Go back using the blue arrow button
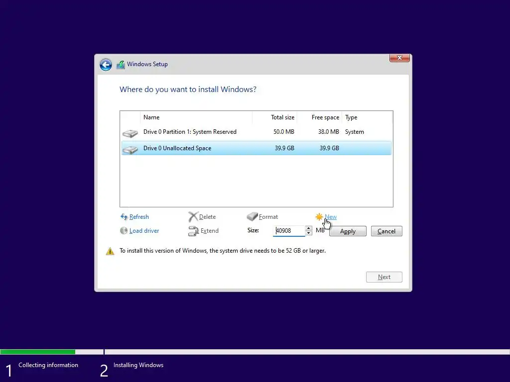Image resolution: width=510 pixels, height=382 pixels. point(106,65)
